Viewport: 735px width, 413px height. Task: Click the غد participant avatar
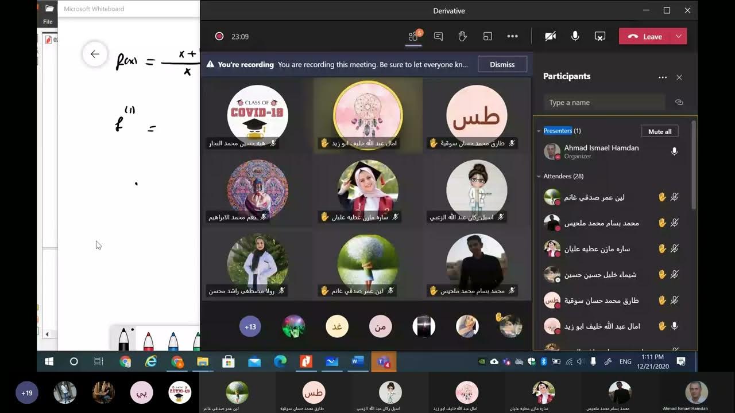[337, 326]
